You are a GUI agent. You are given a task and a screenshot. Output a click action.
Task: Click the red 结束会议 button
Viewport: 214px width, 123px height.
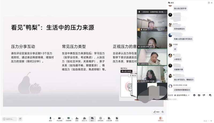tap(161, 118)
